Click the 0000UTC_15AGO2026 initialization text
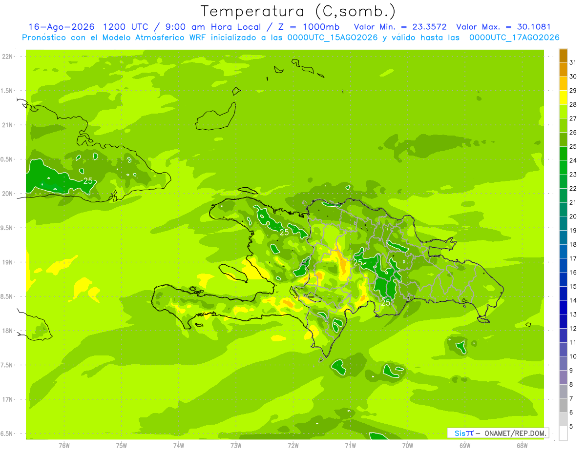The image size is (586, 452). pos(333,38)
